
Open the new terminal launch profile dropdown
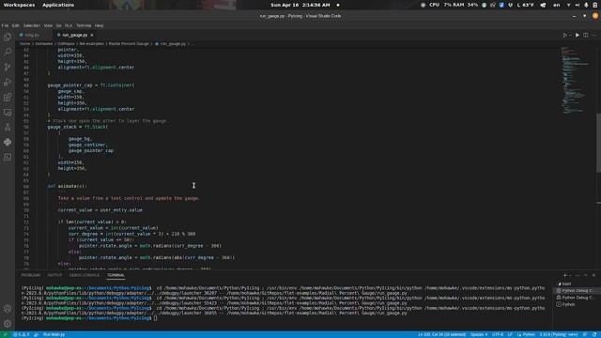[x=570, y=275]
